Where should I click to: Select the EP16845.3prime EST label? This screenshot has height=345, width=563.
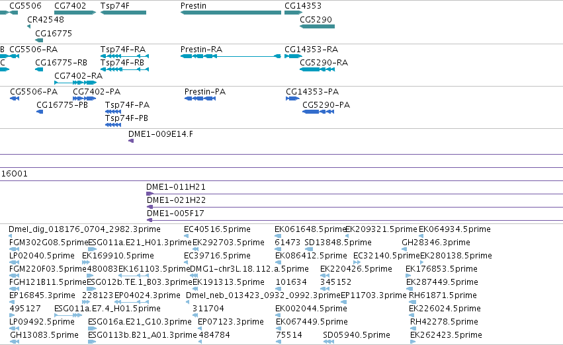[x=42, y=295]
